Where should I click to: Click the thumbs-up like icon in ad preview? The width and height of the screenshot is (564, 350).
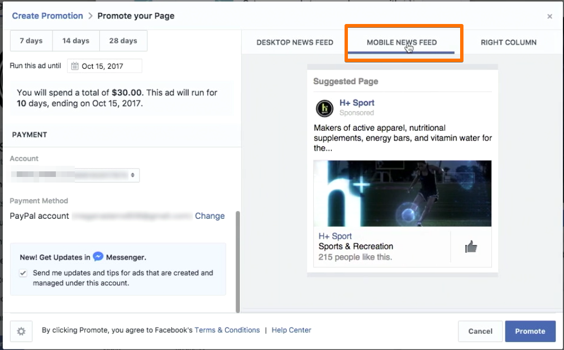point(471,247)
